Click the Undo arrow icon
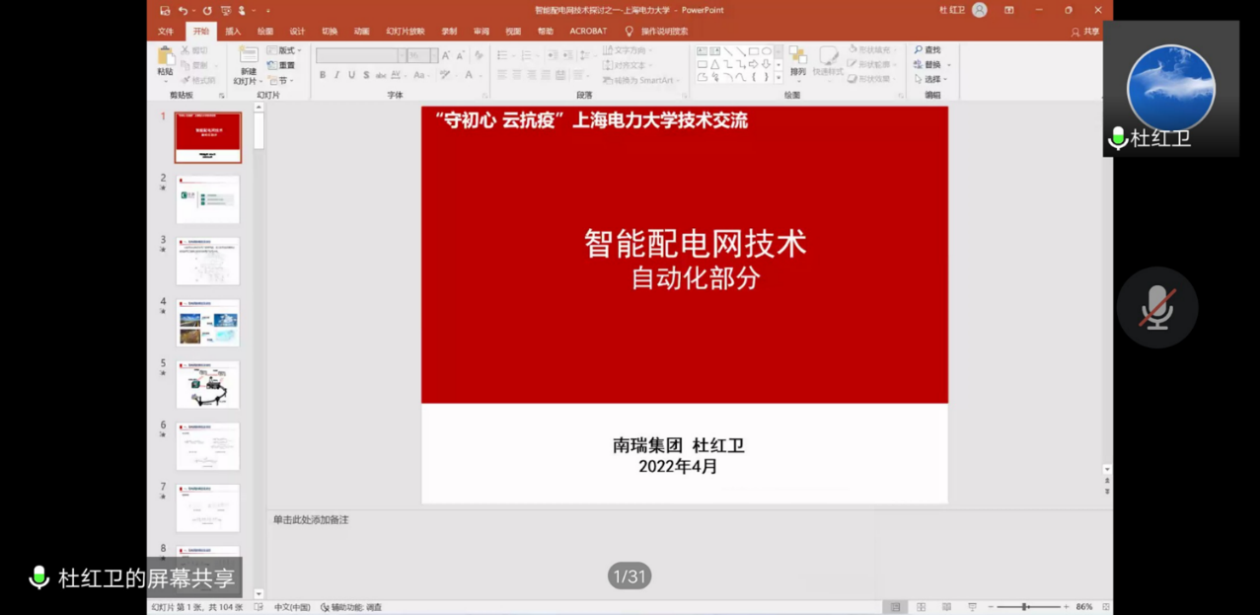The image size is (1260, 615). coord(184,11)
